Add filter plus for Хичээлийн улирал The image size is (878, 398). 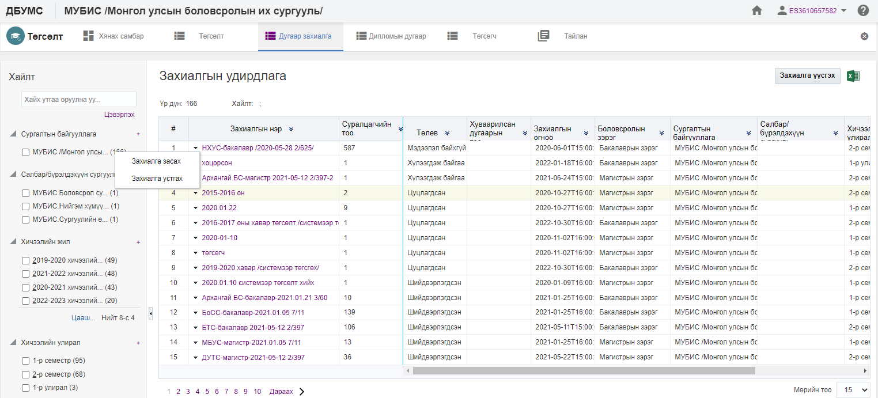click(x=138, y=343)
